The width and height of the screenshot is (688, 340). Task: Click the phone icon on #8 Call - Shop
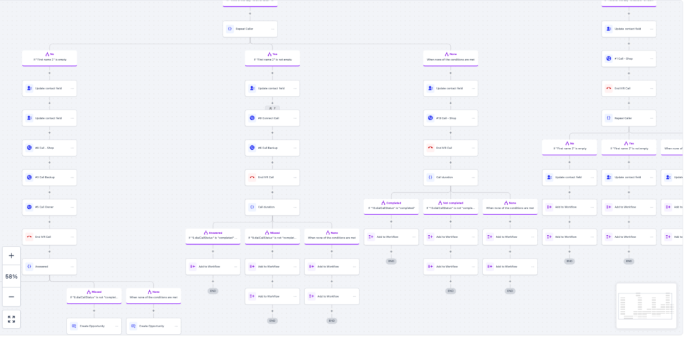coord(30,148)
